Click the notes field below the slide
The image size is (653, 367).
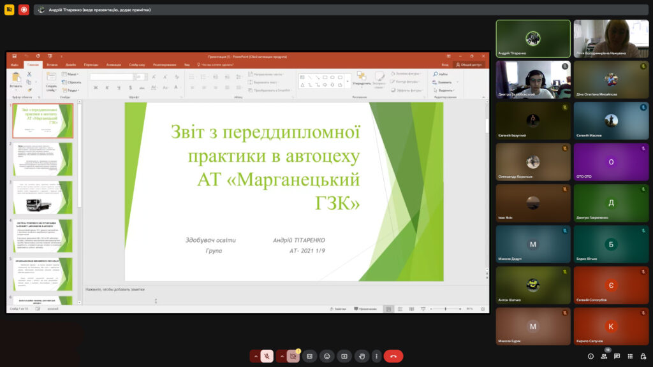click(x=284, y=294)
